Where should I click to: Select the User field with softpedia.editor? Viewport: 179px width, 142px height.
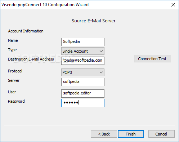click(83, 93)
